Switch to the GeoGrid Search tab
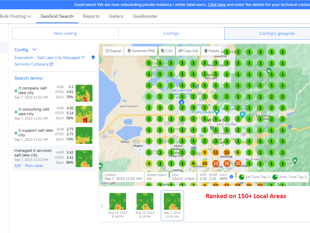310x233 pixels. point(57,16)
